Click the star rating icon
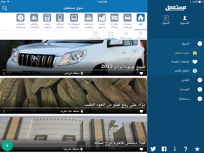This screenshot has height=153, width=204. tap(197, 149)
